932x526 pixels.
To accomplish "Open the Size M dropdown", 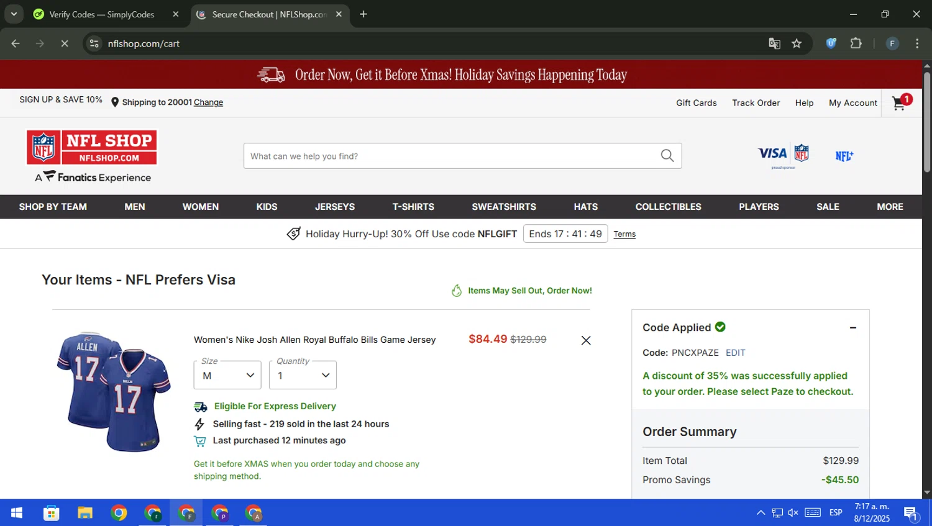I will coord(227,375).
